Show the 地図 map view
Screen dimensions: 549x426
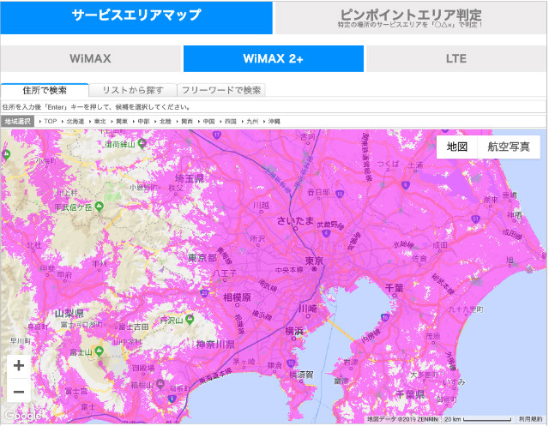pos(457,147)
